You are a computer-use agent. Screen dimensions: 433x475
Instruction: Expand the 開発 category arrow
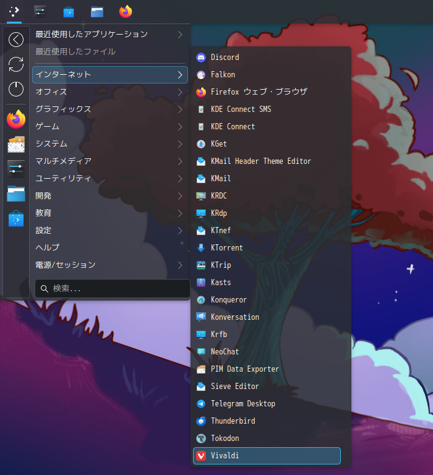click(x=180, y=196)
